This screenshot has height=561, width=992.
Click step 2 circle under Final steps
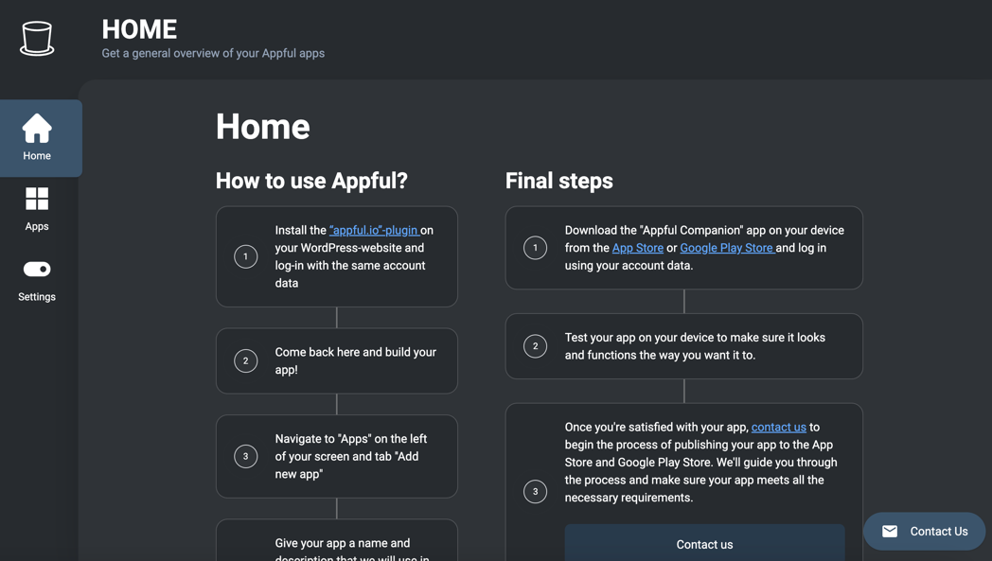[535, 346]
